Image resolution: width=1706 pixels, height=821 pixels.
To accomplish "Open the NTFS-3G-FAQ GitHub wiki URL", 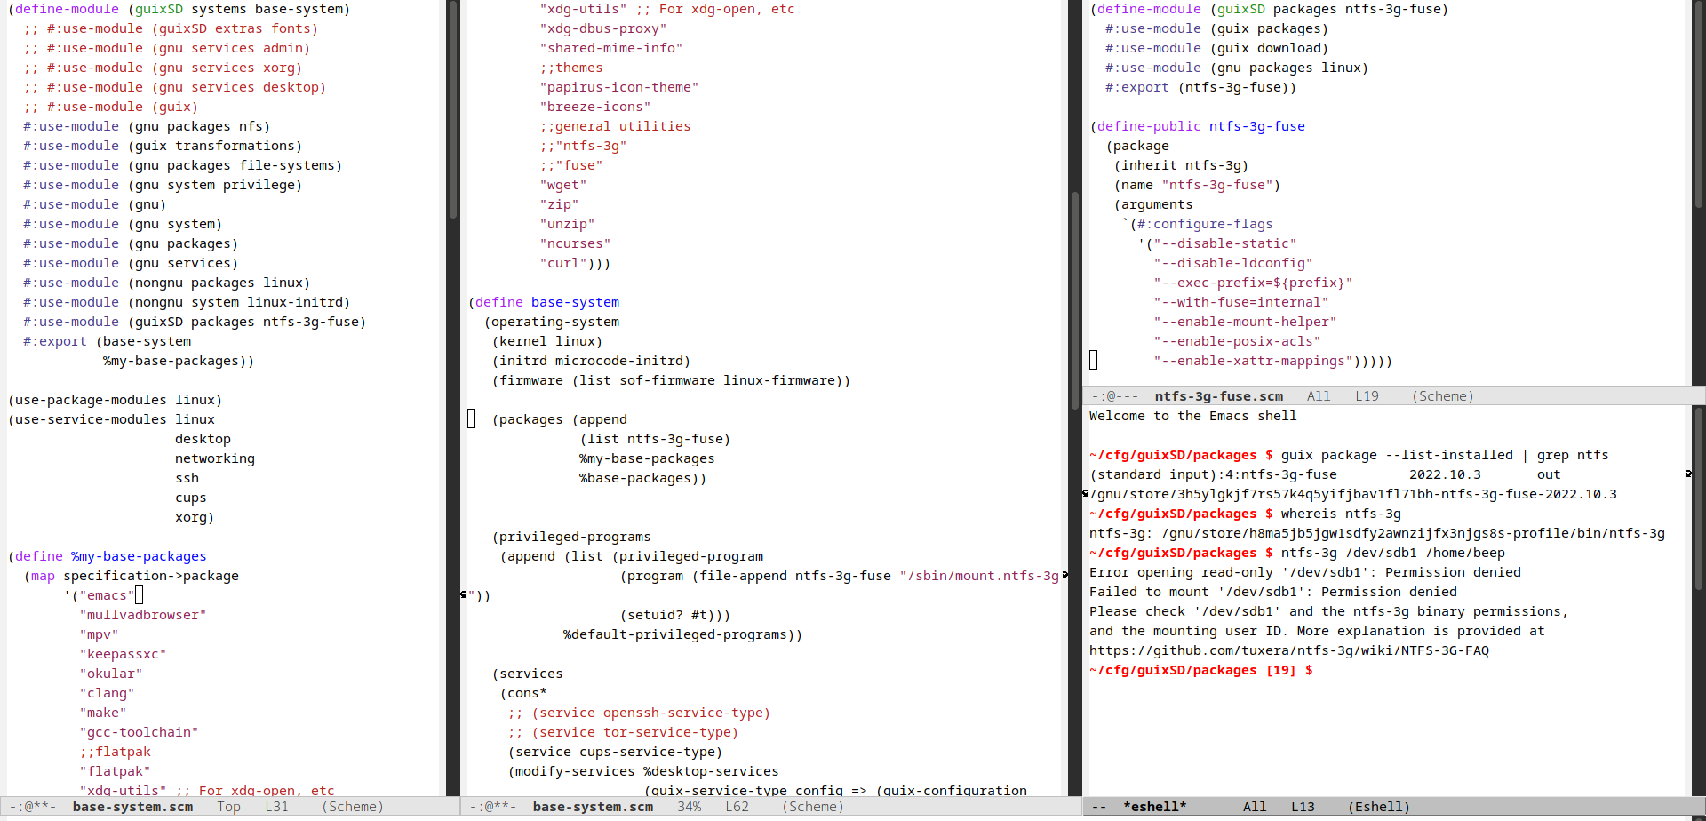I will (x=1289, y=650).
